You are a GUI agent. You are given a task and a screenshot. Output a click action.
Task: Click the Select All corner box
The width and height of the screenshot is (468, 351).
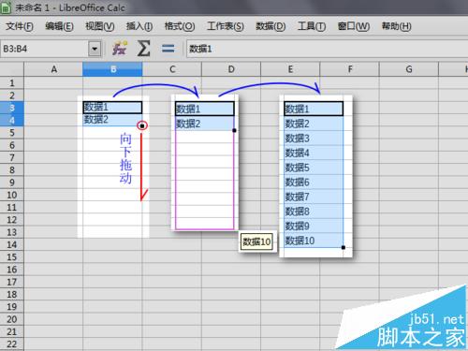coord(12,69)
